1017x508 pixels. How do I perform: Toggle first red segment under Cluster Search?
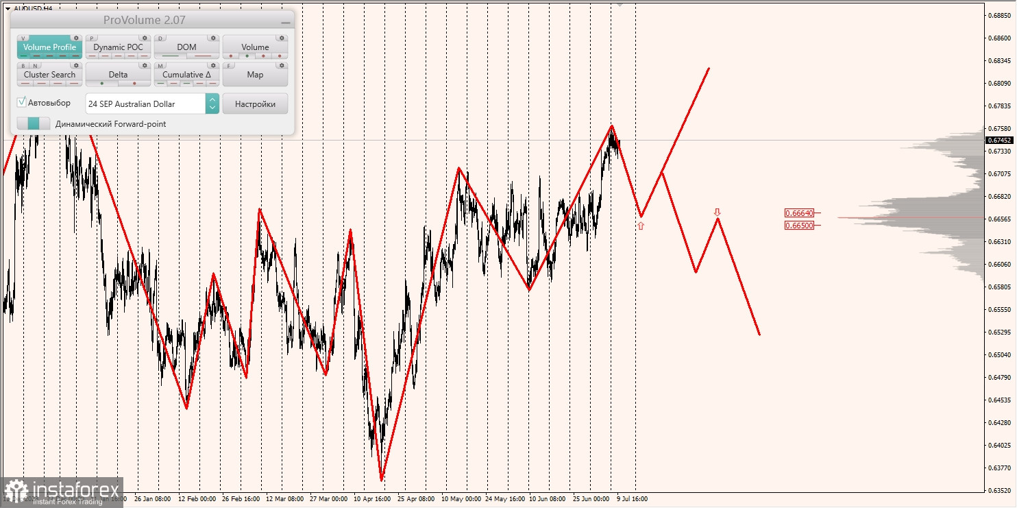(25, 84)
